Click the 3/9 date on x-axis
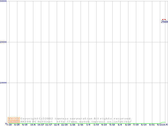 88,125
